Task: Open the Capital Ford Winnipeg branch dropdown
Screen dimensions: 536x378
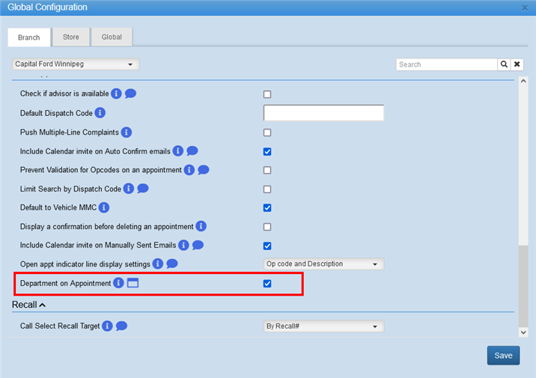Action: (76, 64)
